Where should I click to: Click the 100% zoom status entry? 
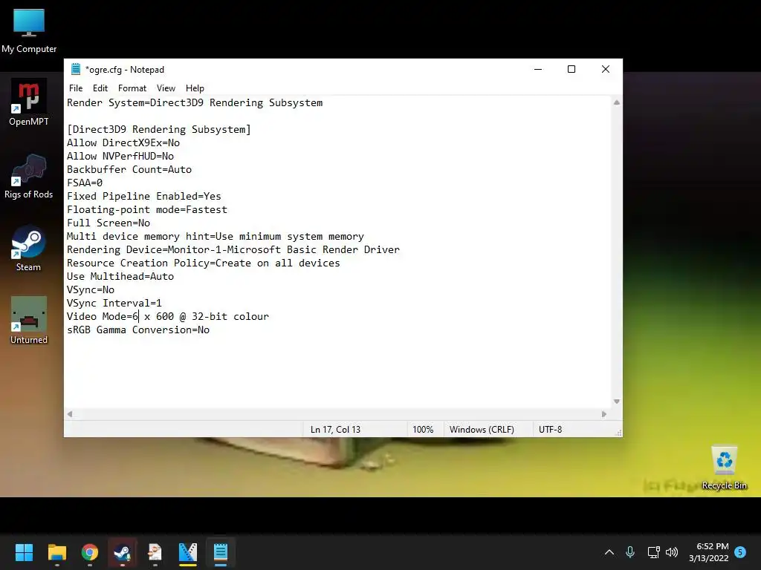point(423,430)
